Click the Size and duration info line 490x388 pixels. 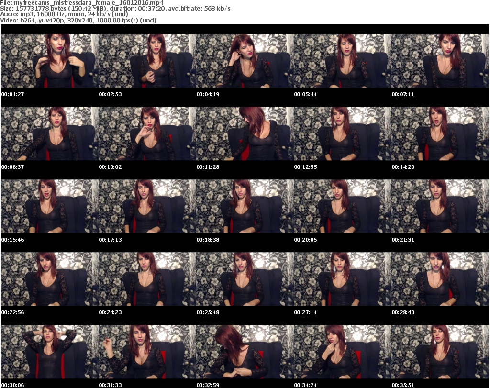115,9
